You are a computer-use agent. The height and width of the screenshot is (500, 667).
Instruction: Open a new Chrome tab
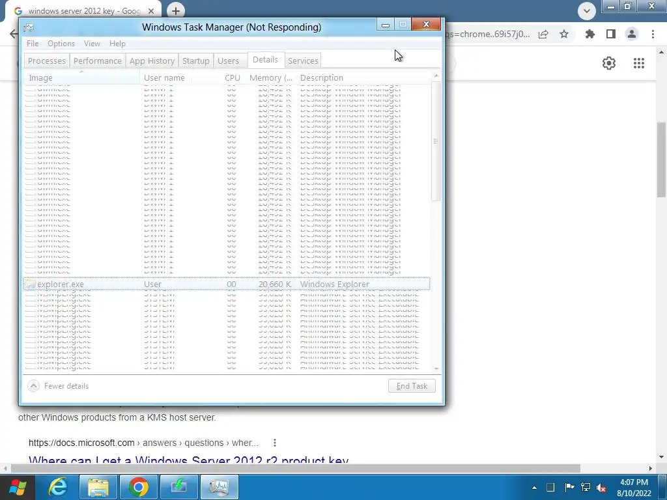pos(176,10)
